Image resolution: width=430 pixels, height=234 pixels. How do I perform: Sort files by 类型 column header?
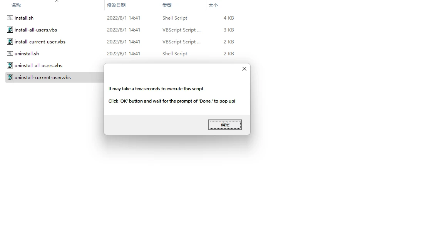[x=167, y=5]
